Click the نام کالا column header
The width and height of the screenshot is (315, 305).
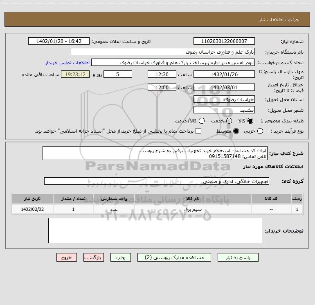[x=193, y=199]
